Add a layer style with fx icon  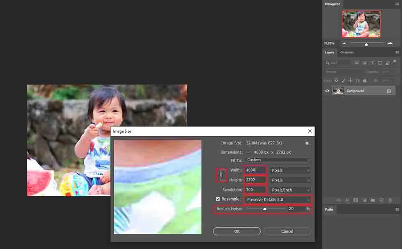tap(347, 201)
